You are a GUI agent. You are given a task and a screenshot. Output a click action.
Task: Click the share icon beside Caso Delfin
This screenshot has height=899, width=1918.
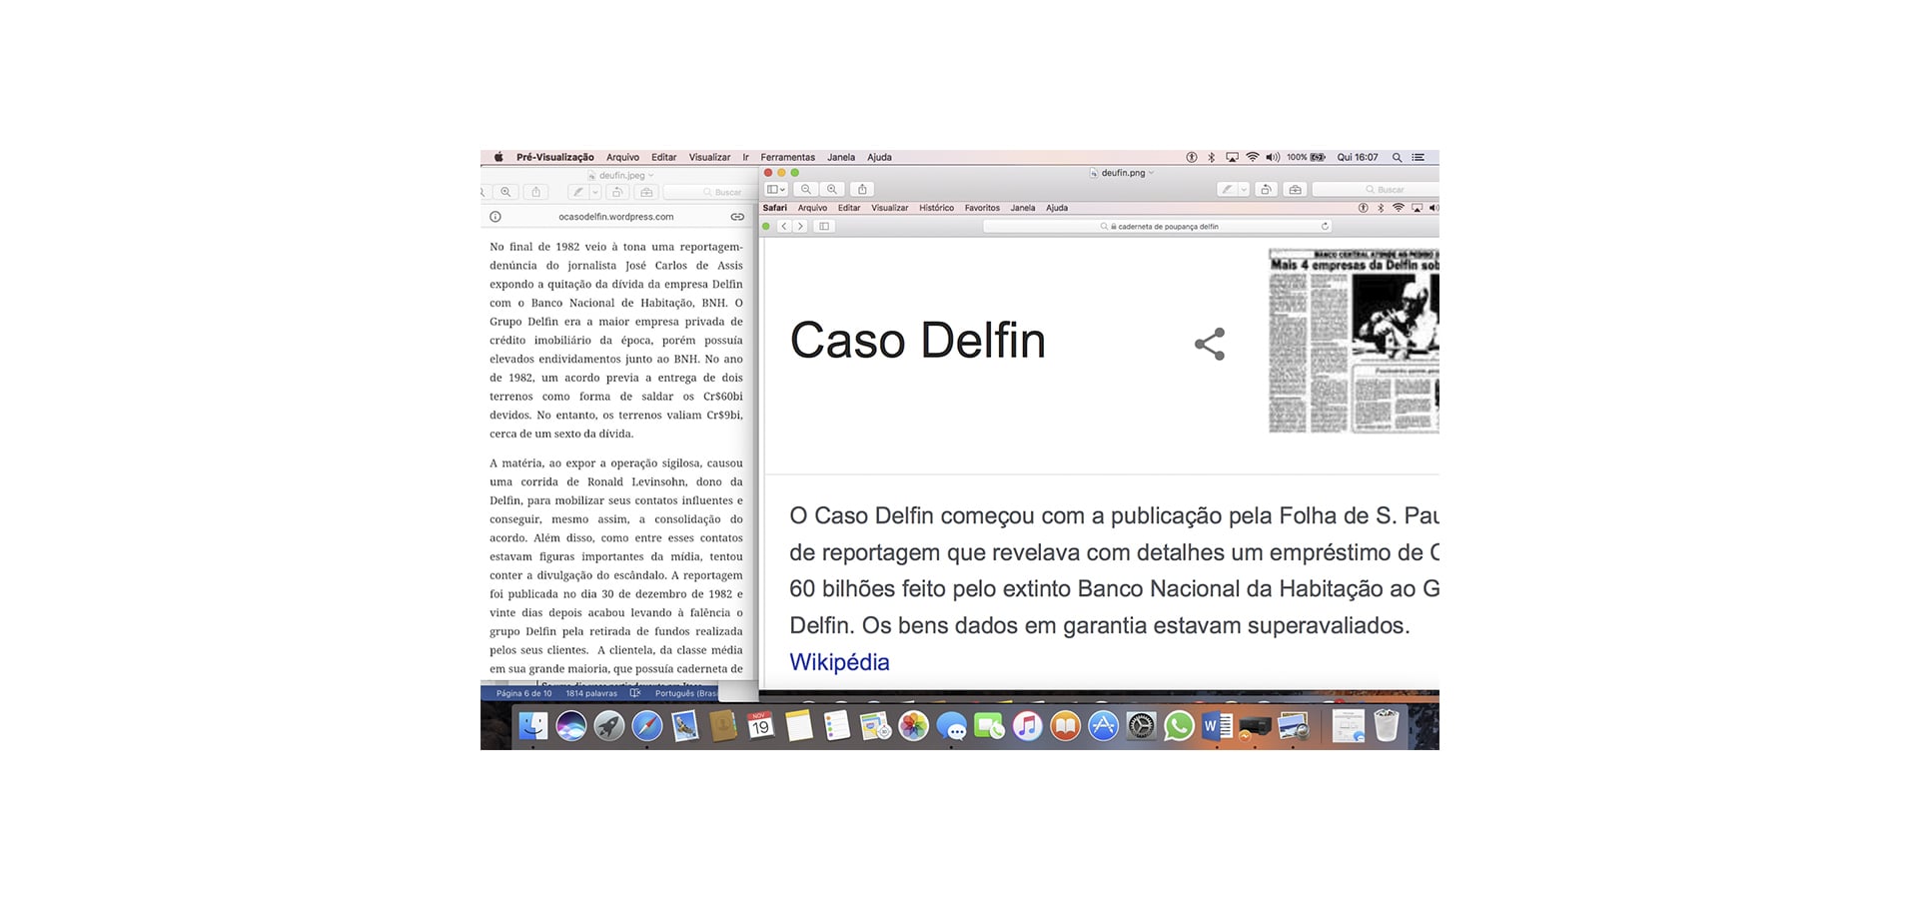(x=1209, y=344)
